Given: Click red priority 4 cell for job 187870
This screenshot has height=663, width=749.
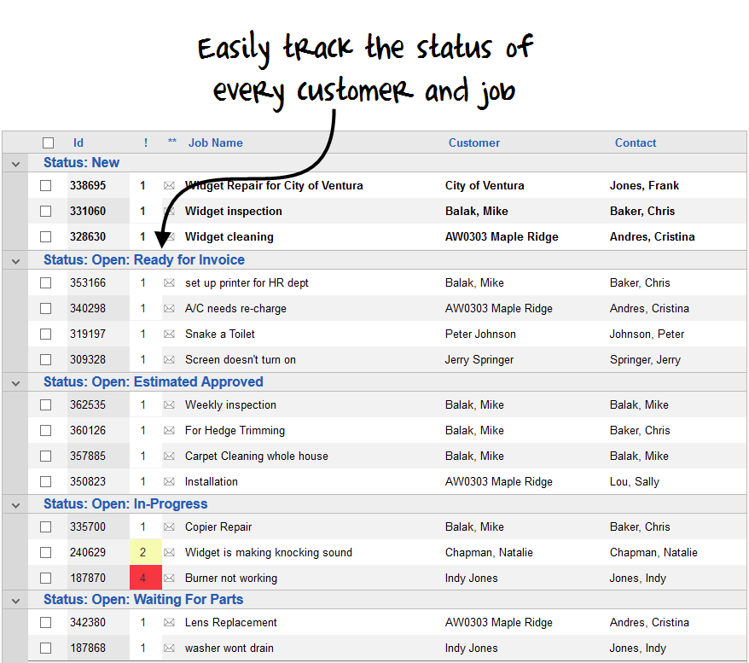Looking at the screenshot, I should [146, 578].
